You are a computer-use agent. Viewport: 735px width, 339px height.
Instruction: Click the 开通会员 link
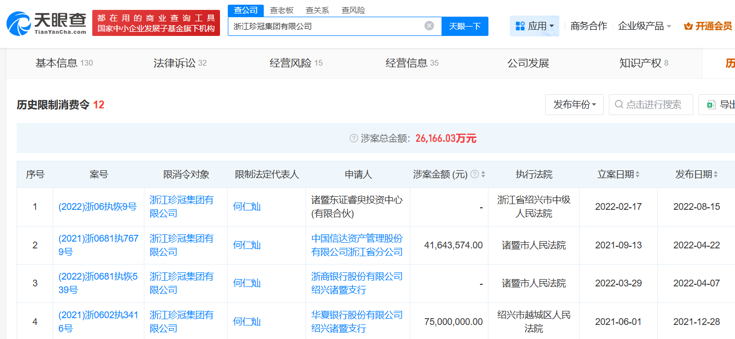tap(708, 26)
